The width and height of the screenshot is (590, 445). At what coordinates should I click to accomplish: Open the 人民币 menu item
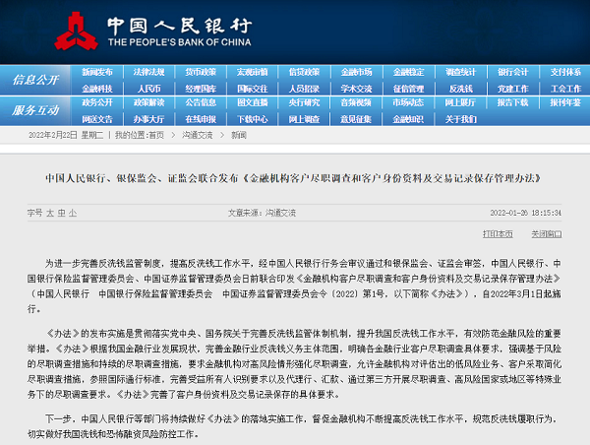148,89
